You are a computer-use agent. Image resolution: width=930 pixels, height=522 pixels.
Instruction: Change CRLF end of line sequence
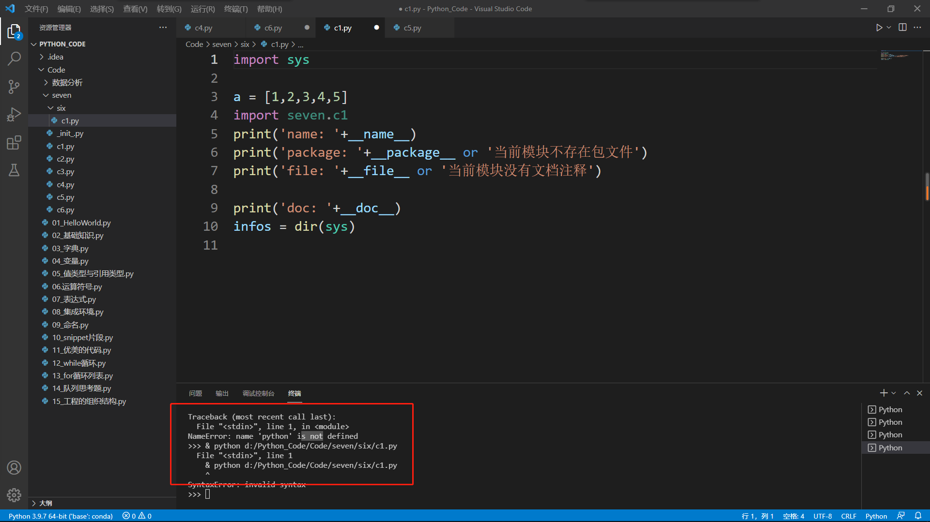point(849,516)
